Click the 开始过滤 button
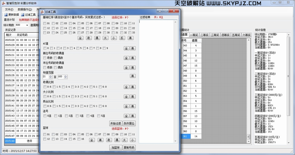This screenshot has height=155, width=295. pyautogui.click(x=116, y=124)
